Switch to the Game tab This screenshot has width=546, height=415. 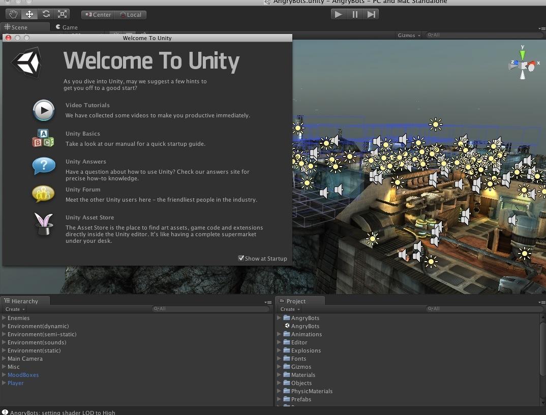pyautogui.click(x=67, y=27)
